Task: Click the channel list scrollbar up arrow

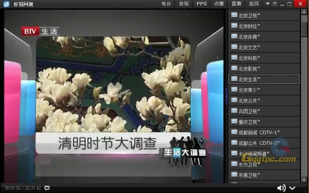Action: pyautogui.click(x=304, y=12)
